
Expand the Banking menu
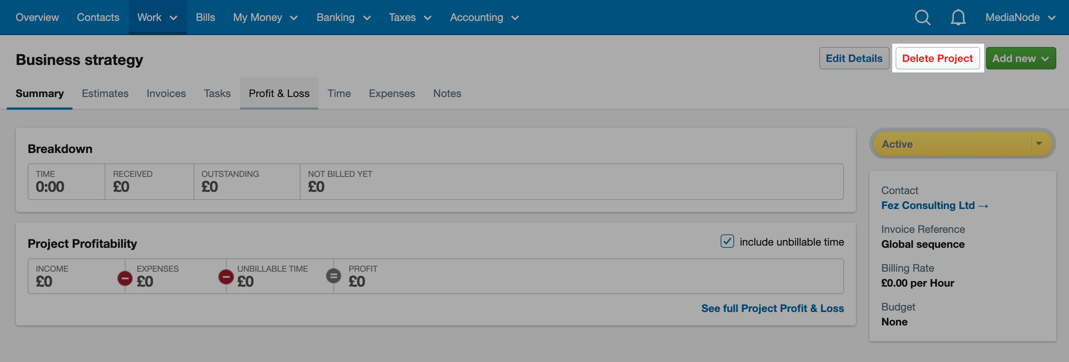(343, 18)
